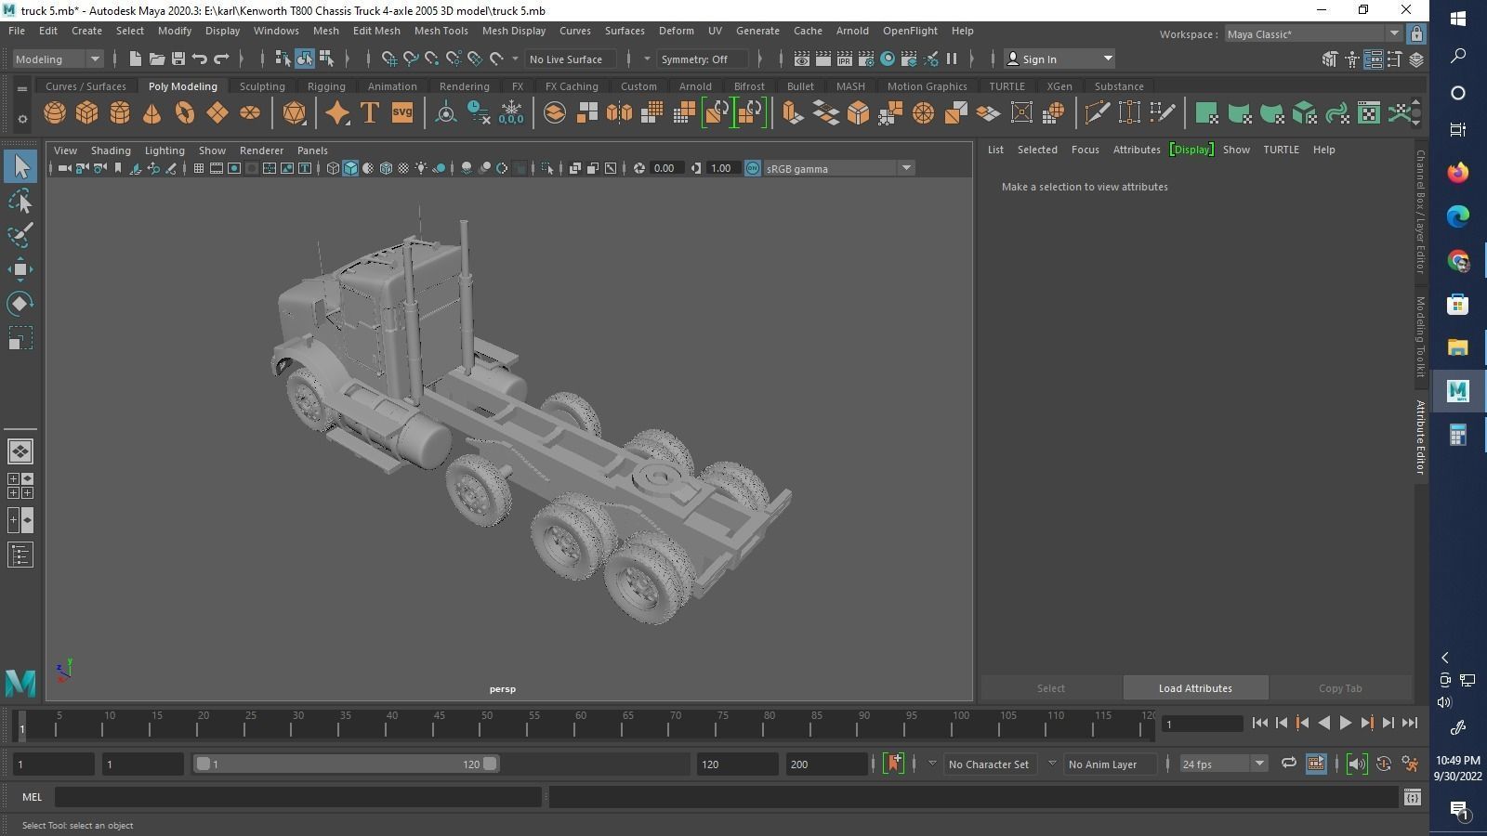Viewport: 1487px width, 836px height.
Task: Open the Workspace Maya Classic dropdown
Action: (x=1312, y=33)
